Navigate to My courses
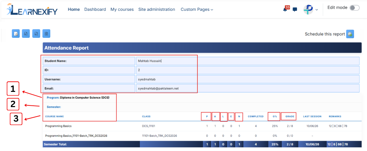The height and width of the screenshot is (151, 367). point(122,9)
